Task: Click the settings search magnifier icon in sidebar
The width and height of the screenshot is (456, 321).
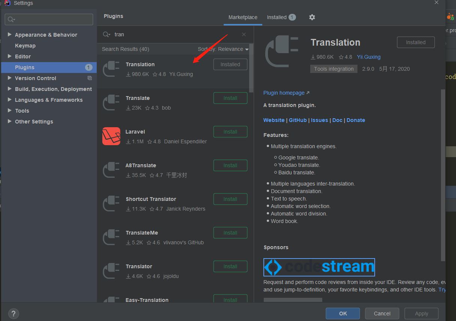Action: click(x=11, y=19)
